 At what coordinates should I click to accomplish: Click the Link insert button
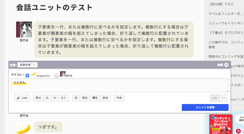22,98
